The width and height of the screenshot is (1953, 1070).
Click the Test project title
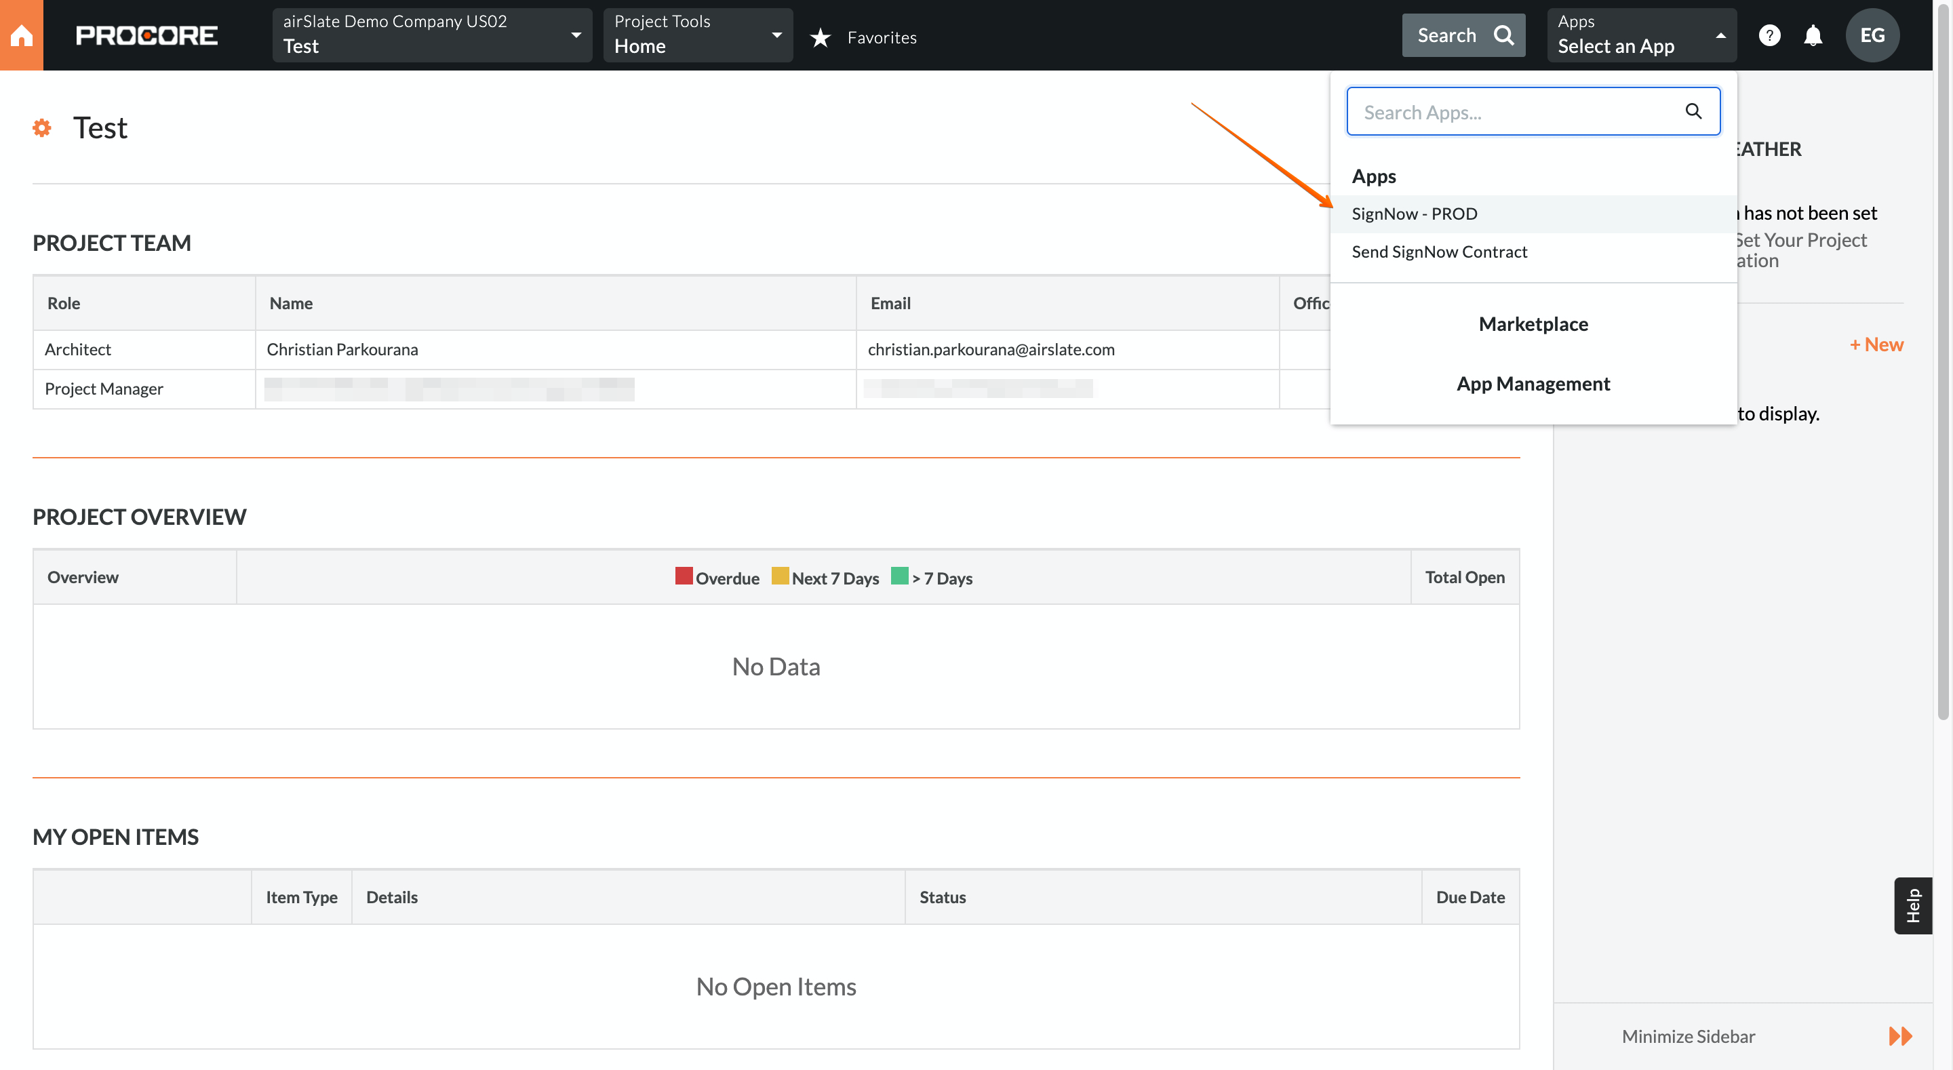[100, 127]
